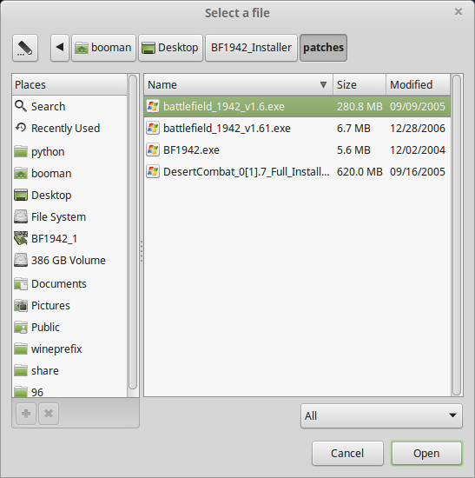Click the 96 folder icon

click(x=21, y=391)
